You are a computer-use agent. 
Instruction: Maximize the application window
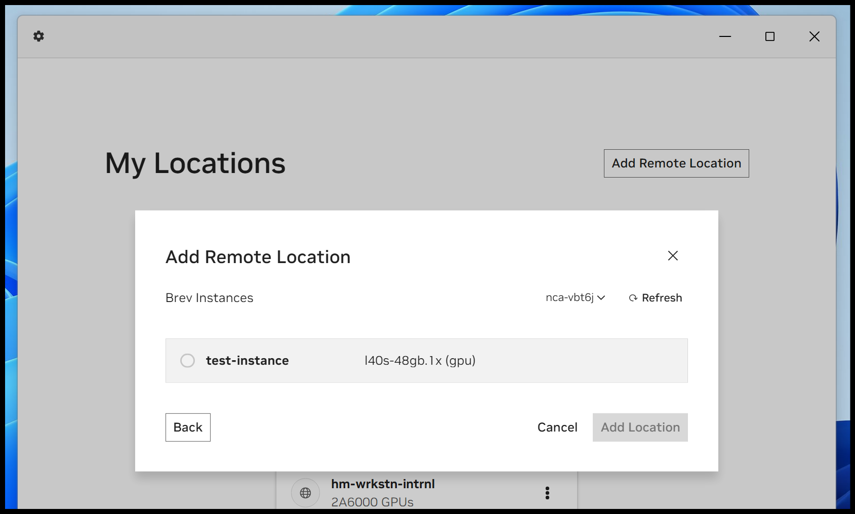(770, 36)
